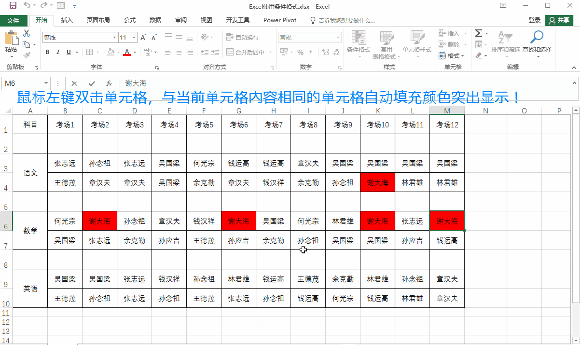
Task: Toggle Bold formatting
Action: click(x=47, y=52)
